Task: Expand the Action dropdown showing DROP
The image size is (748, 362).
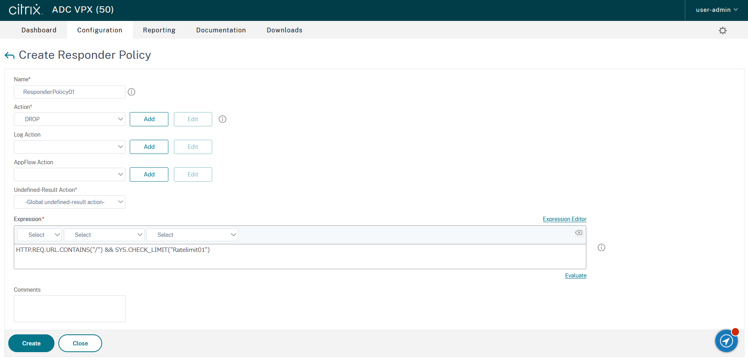Action: (x=69, y=119)
